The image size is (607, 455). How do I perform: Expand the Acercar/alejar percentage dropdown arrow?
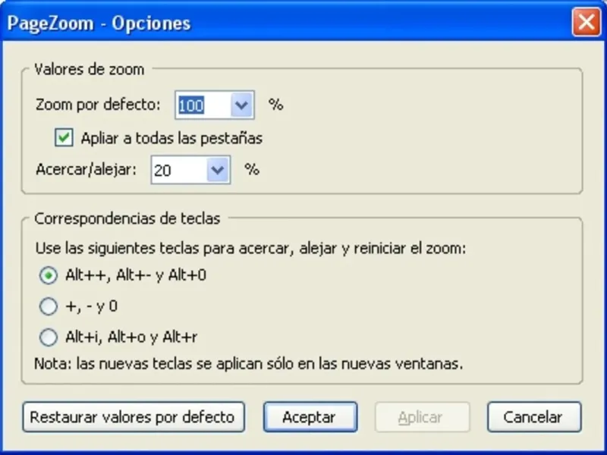[218, 171]
